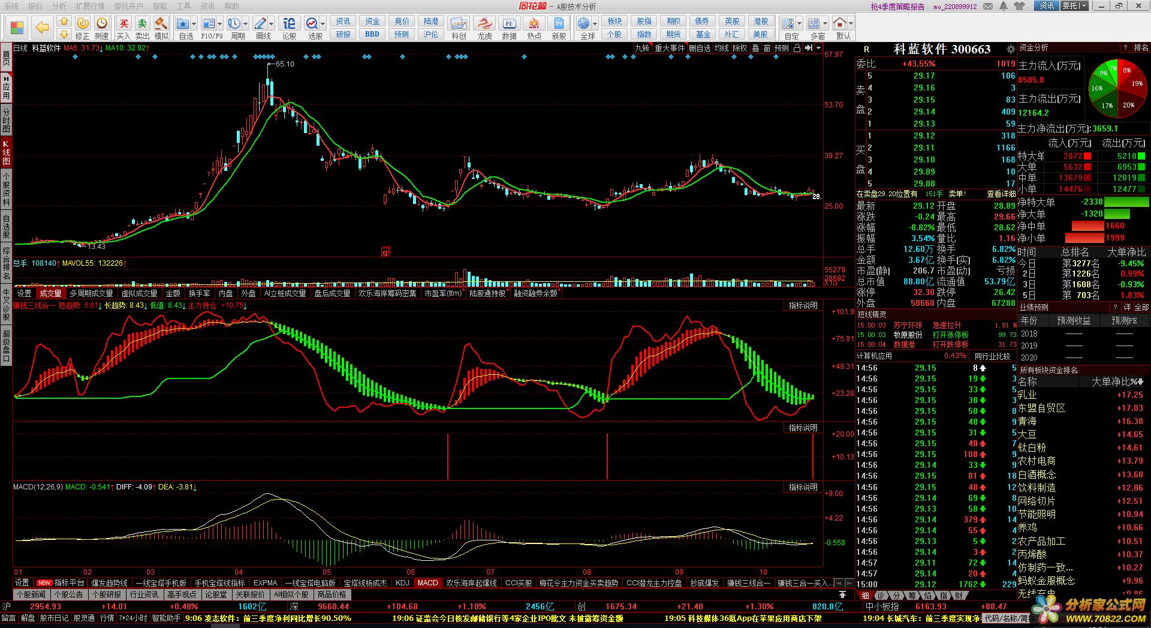Viewport: 1151px width, 628px height.
Task: Open the mail envelope icon in title bar
Action: (989, 6)
